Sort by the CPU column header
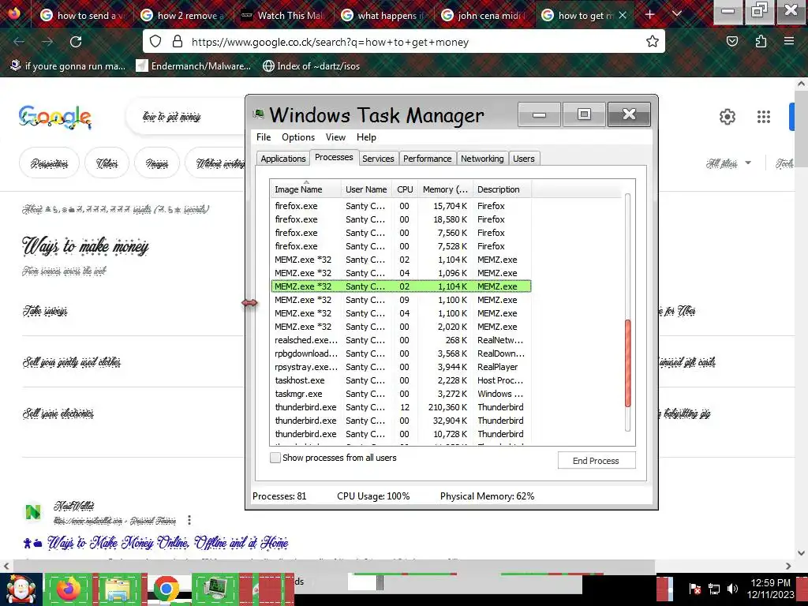The height and width of the screenshot is (606, 808). point(405,189)
